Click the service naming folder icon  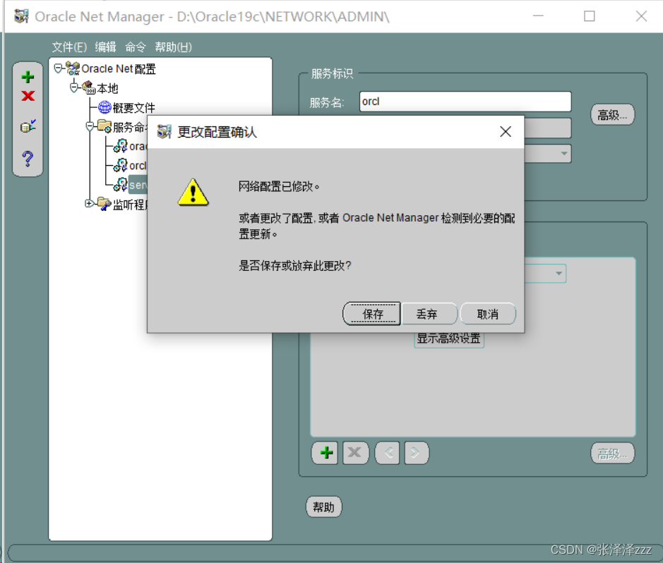coord(104,126)
